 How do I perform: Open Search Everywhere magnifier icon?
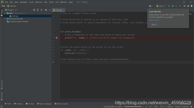click(x=184, y=6)
